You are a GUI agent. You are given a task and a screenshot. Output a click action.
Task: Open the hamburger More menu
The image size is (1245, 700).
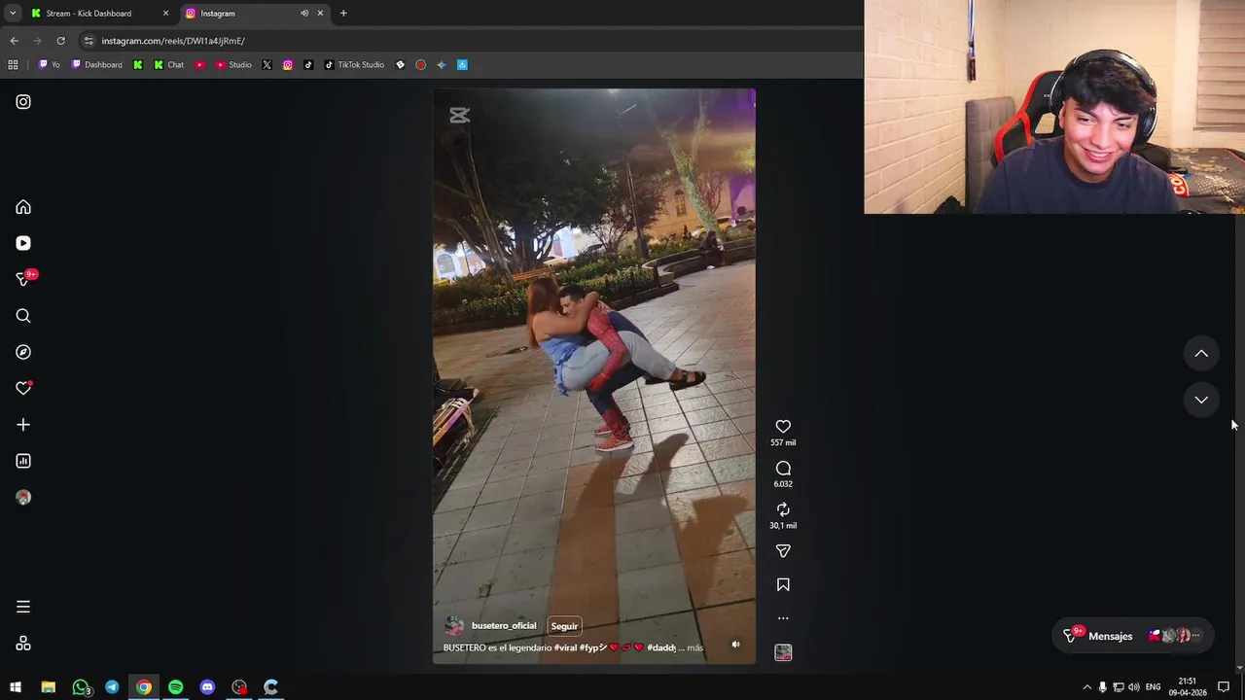tap(23, 607)
